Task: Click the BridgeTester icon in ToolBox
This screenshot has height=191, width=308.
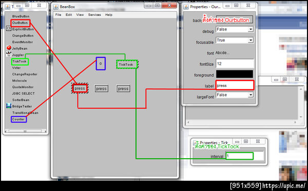Action: coord(9,106)
